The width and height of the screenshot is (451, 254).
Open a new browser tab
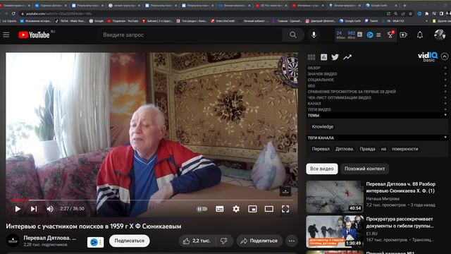click(x=404, y=5)
